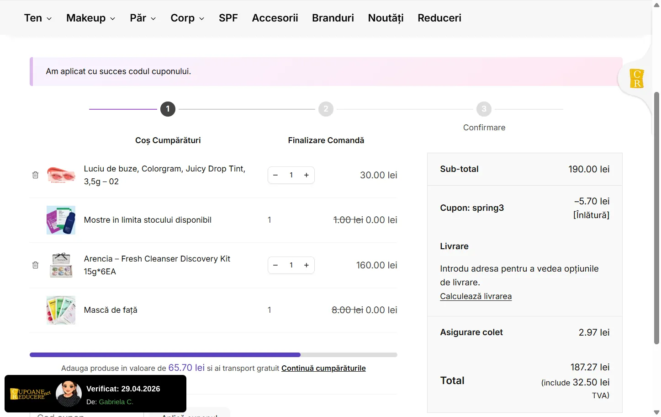The width and height of the screenshot is (661, 417).
Task: Click the Continuă cumpărăturile link
Action: click(323, 368)
